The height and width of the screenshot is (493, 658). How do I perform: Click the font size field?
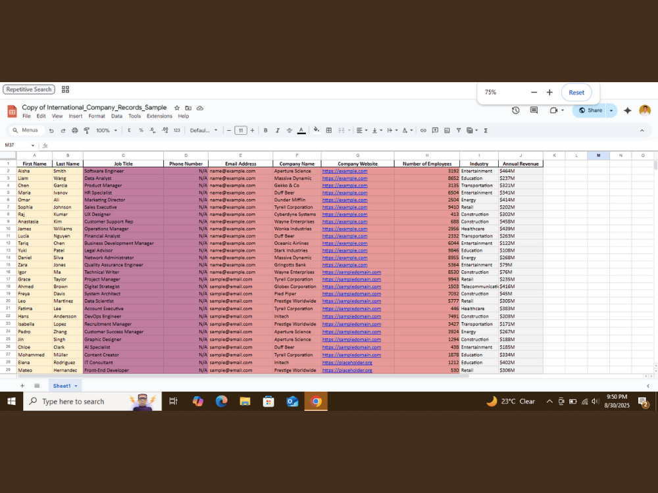tap(240, 130)
